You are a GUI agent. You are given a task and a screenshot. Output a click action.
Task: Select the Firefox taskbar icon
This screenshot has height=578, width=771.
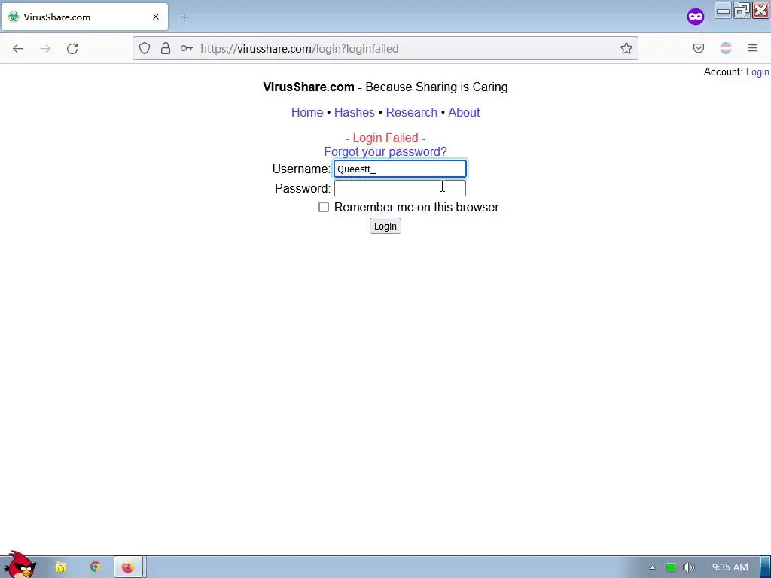point(128,567)
